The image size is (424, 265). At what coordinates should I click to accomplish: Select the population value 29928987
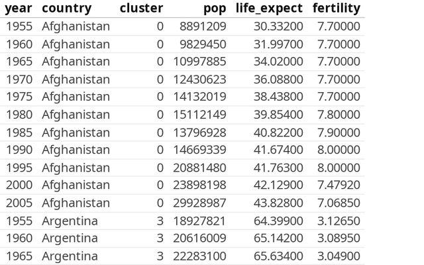(201, 203)
